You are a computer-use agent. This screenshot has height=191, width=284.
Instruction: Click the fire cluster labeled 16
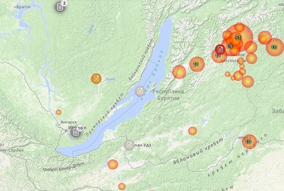pos(274,47)
